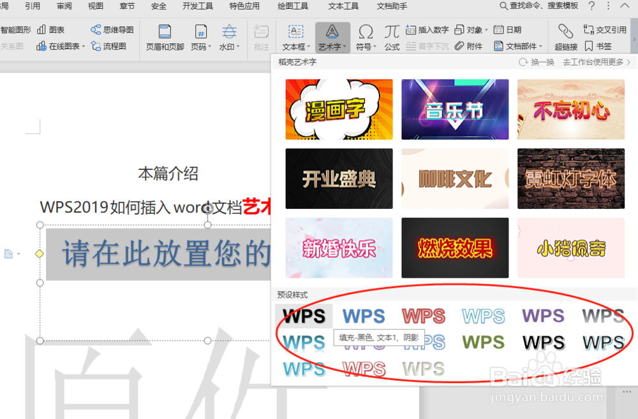Insert 日期 date
The width and height of the screenshot is (638, 419).
click(x=507, y=30)
